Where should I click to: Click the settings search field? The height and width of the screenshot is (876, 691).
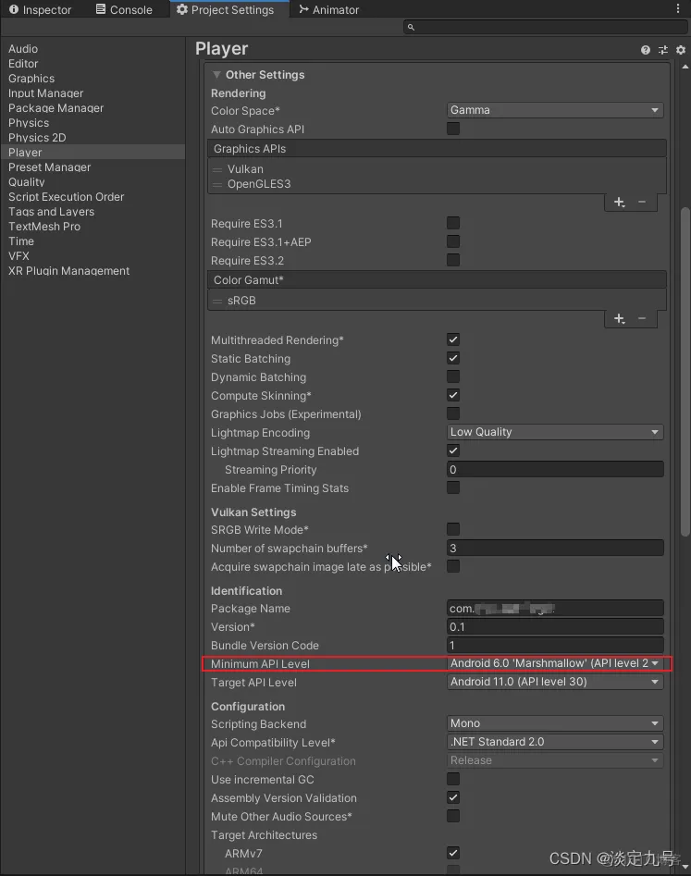545,27
